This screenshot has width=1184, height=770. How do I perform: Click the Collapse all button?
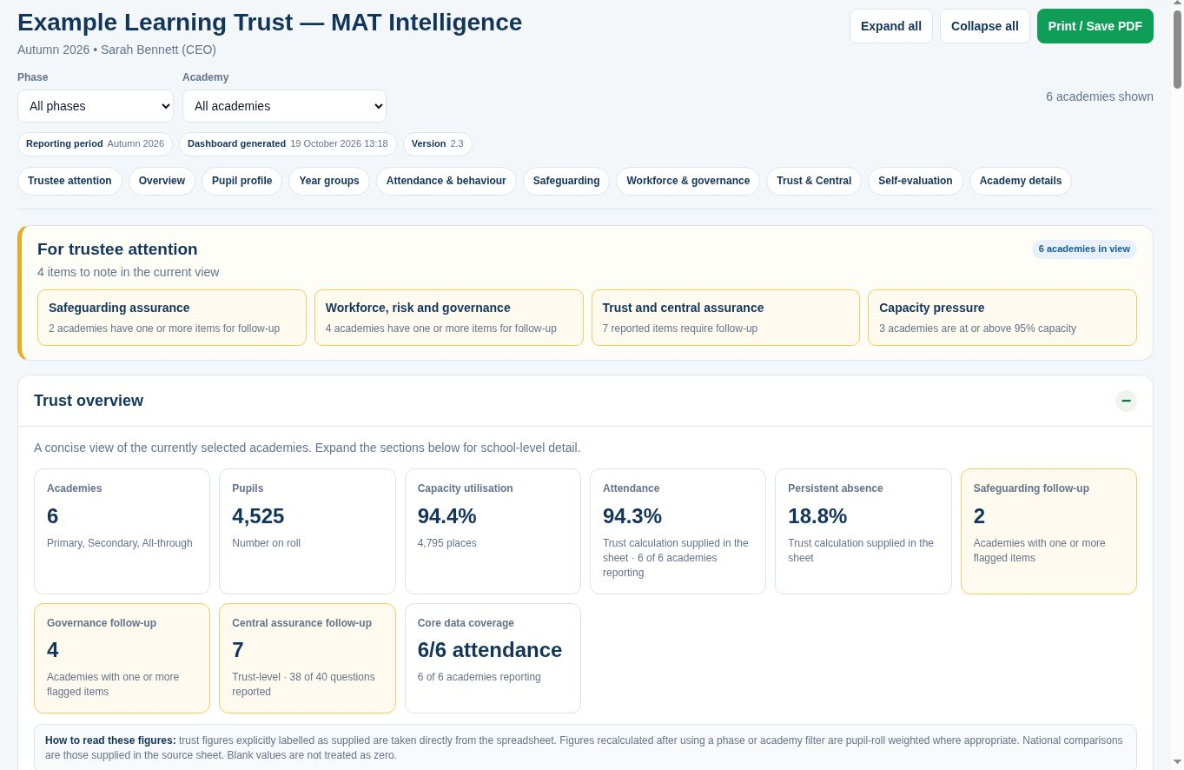pyautogui.click(x=985, y=26)
